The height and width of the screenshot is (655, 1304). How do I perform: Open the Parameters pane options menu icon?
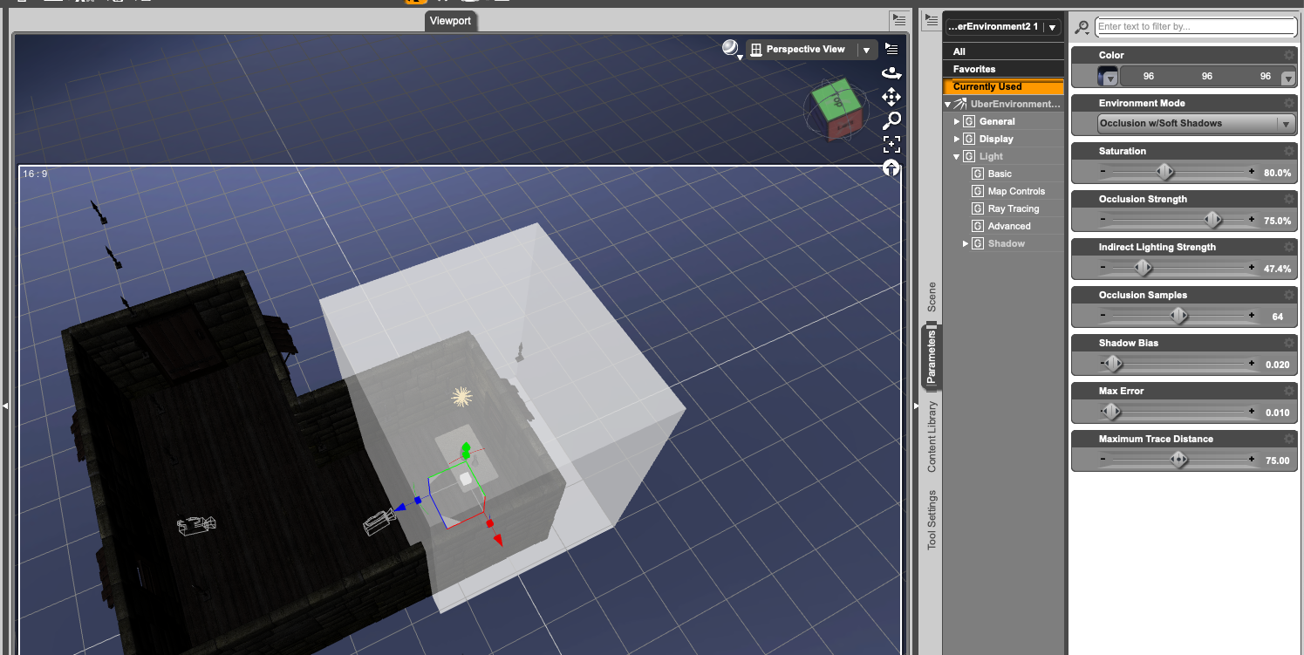(x=931, y=19)
